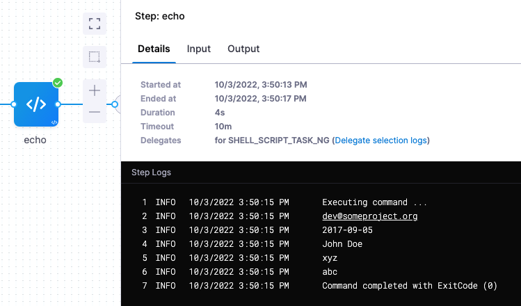Select the 'Executing command ...' log line

coord(374,202)
